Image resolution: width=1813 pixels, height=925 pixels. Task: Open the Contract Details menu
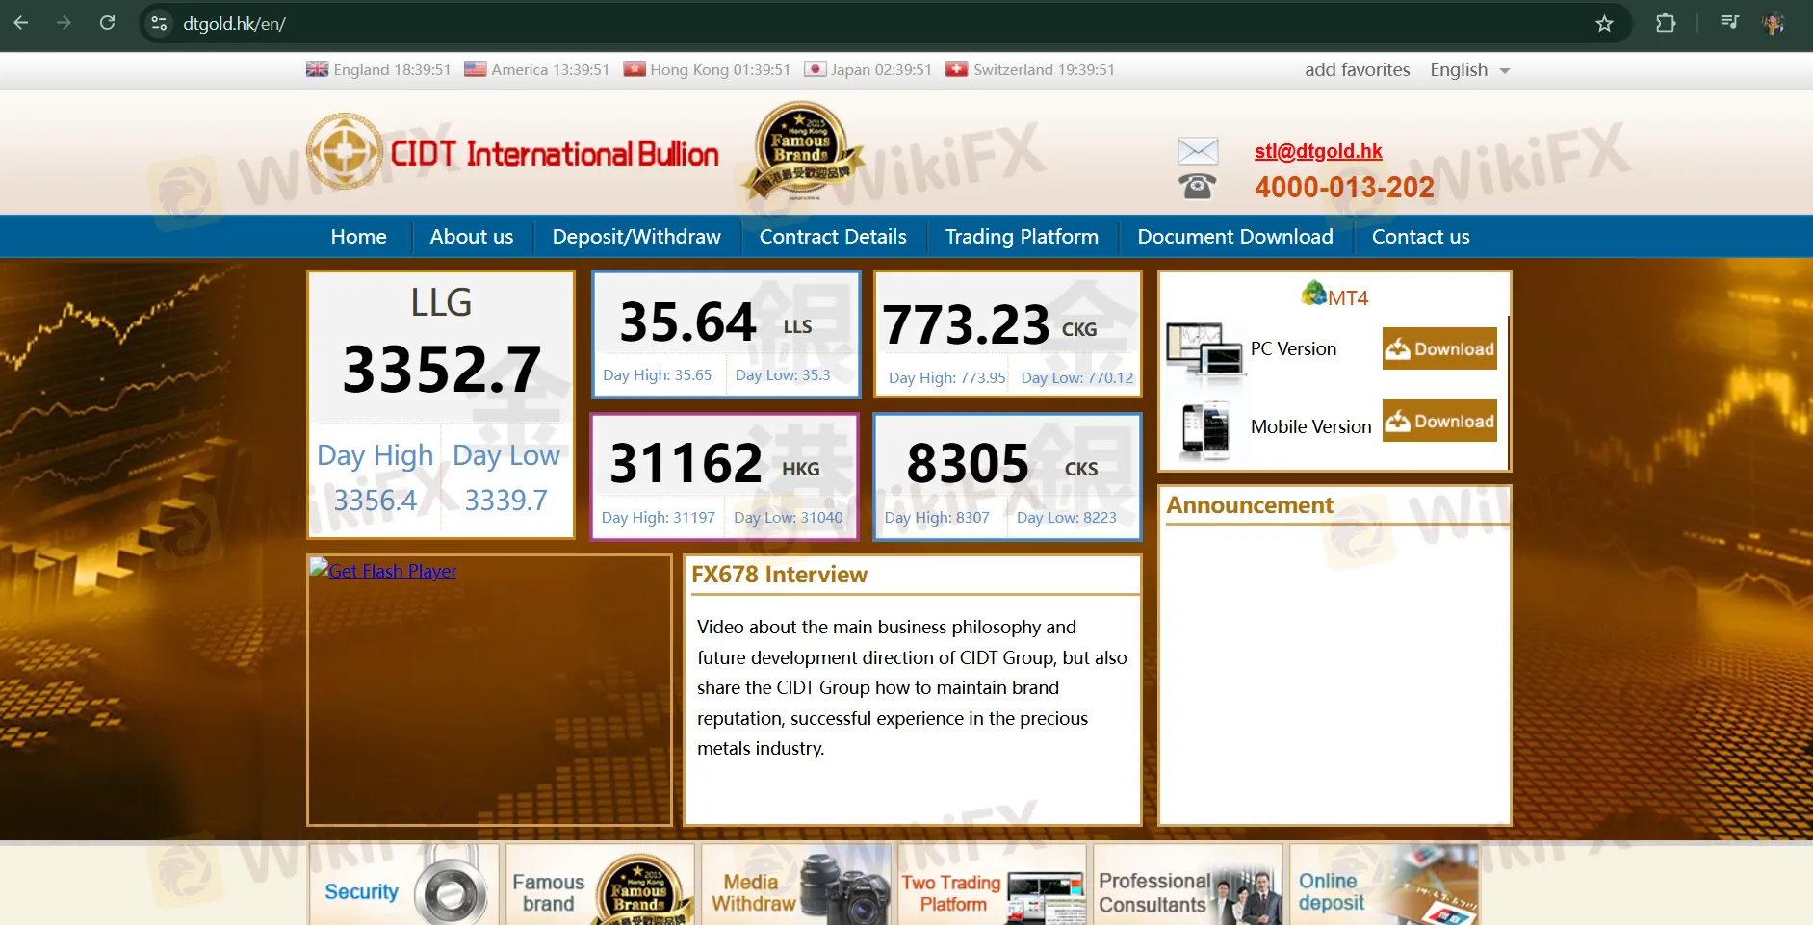[833, 237]
